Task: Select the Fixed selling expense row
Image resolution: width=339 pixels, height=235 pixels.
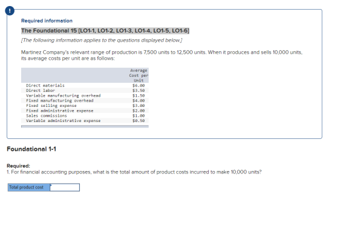Action: tap(85, 106)
